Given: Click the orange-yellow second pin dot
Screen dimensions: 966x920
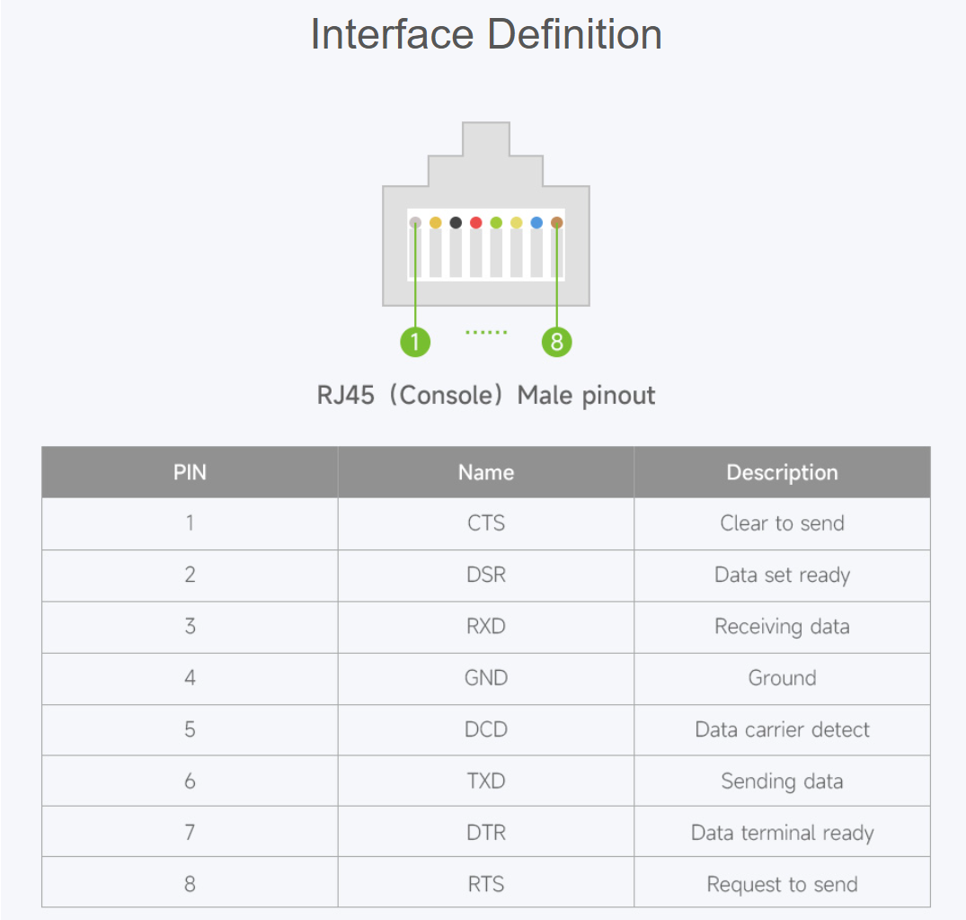Looking at the screenshot, I should 436,223.
